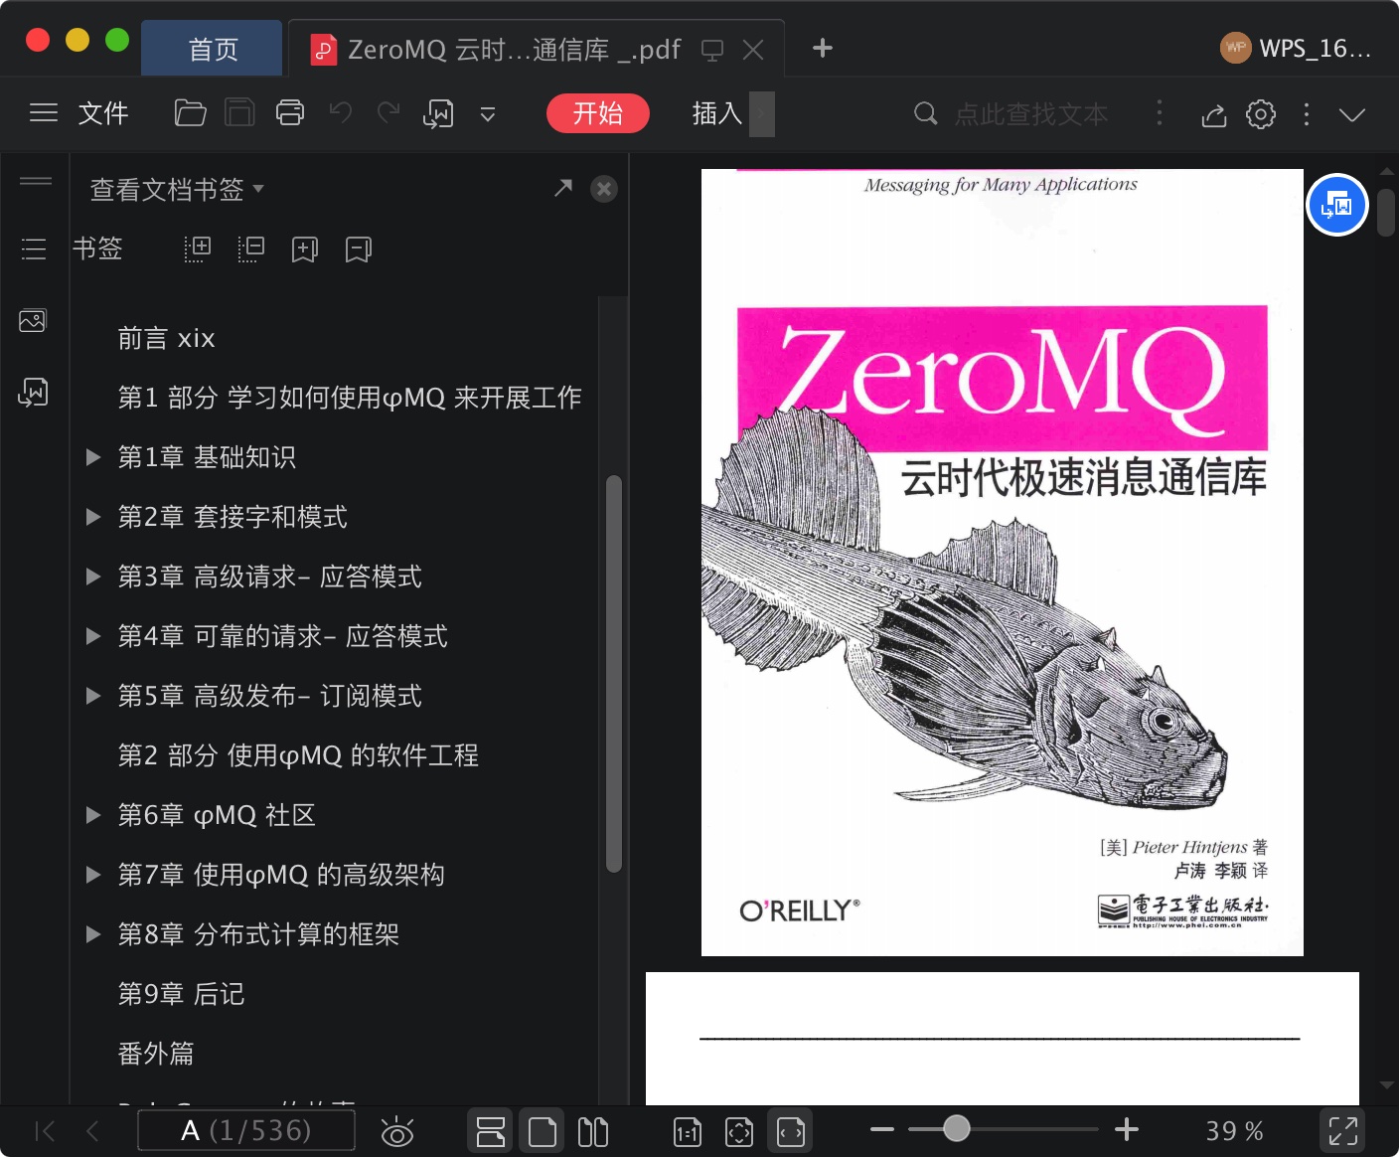Click the zoom in plus button
1399x1157 pixels.
(x=1127, y=1129)
